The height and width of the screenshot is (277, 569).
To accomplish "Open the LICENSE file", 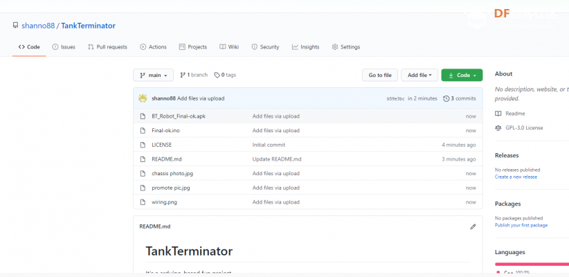I will point(161,145).
